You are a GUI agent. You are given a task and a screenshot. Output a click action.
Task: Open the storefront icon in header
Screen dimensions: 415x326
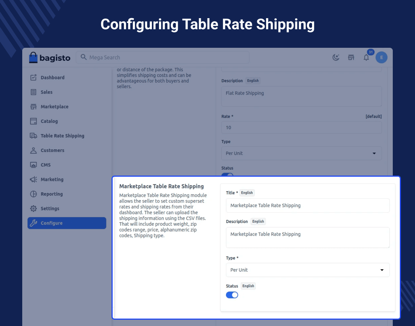[351, 57]
